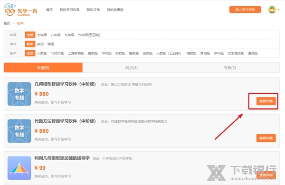
Task: Choose 上海教育版 edition filter
Action: click(76, 53)
